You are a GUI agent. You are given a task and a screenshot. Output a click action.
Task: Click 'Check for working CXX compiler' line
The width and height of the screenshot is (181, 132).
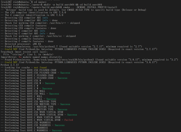[x=40, y=23]
